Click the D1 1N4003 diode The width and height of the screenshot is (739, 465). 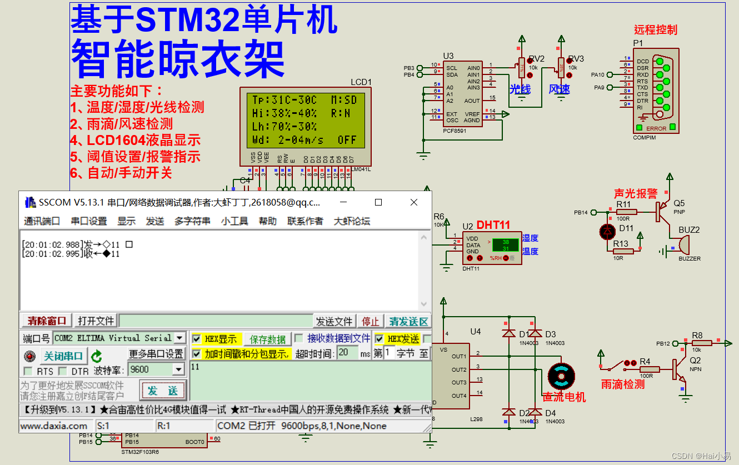[508, 333]
